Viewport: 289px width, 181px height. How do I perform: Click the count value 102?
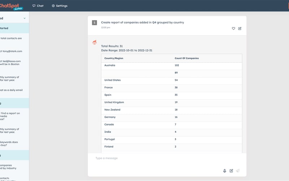pos(177,66)
